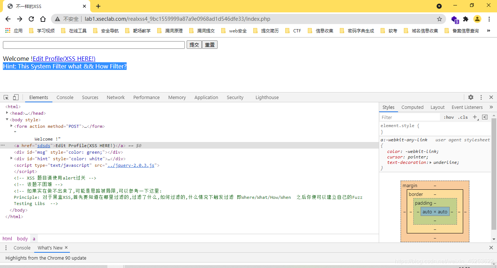Open the CTF bookmark folder
Viewport: 497px width, 268px height.
(x=294, y=31)
